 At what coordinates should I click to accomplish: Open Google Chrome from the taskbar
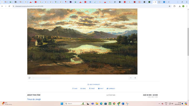(114, 104)
